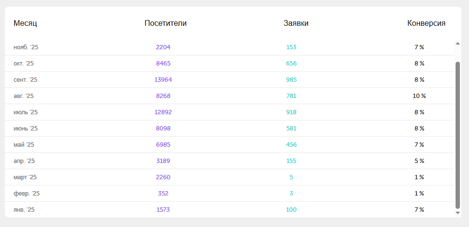This screenshot has height=227, width=469.
Task: Click visitors value 12892 for июль '25
Action: [163, 112]
